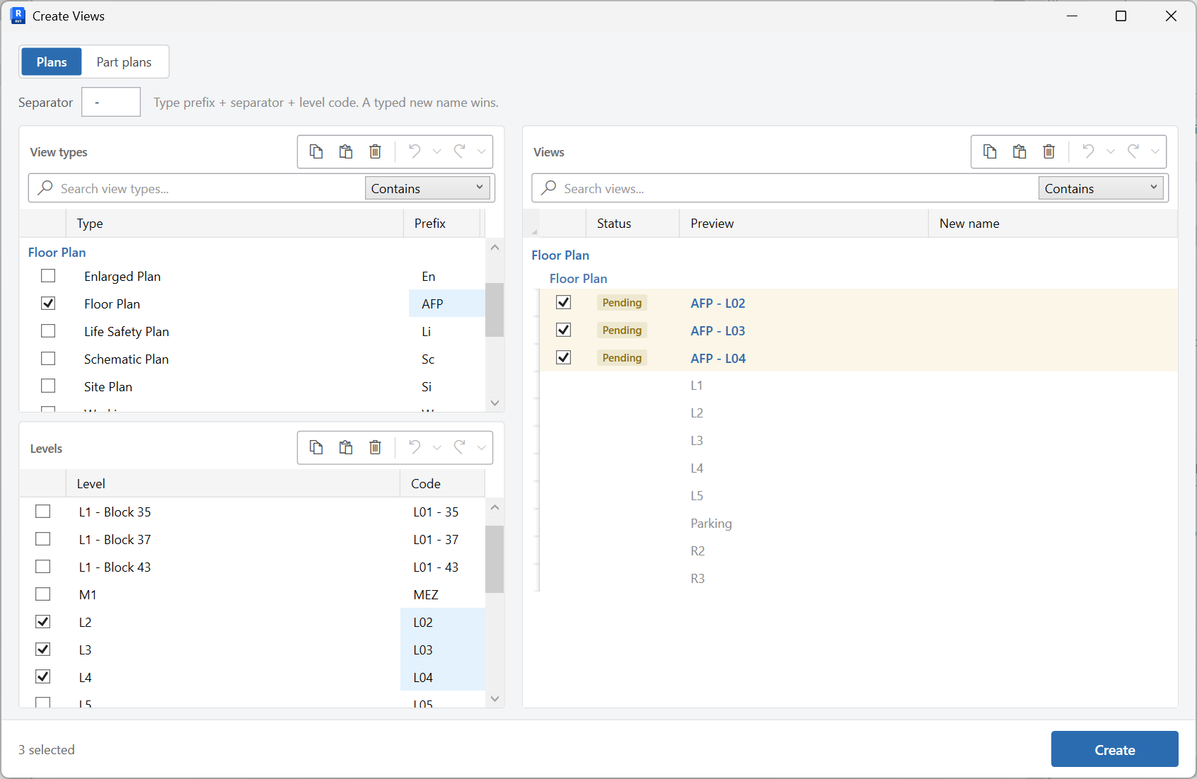
Task: Delete in the Views toolbar
Action: click(x=1049, y=151)
